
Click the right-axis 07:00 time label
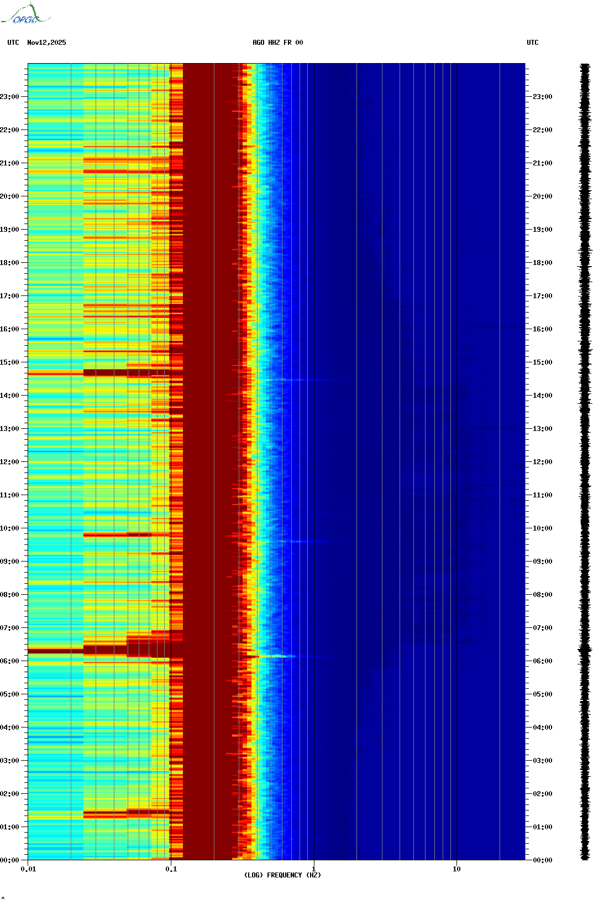click(x=543, y=628)
